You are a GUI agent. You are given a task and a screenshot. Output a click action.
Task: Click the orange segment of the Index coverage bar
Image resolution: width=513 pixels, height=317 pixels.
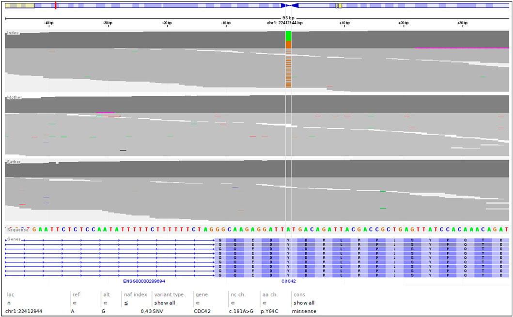[288, 45]
